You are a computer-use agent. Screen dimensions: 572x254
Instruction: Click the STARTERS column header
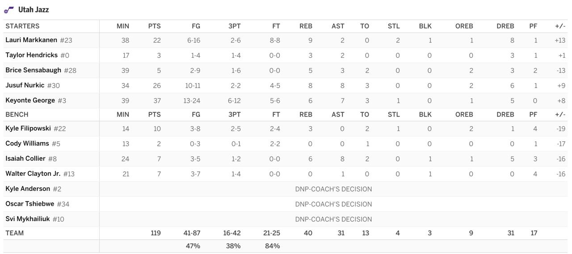[22, 26]
